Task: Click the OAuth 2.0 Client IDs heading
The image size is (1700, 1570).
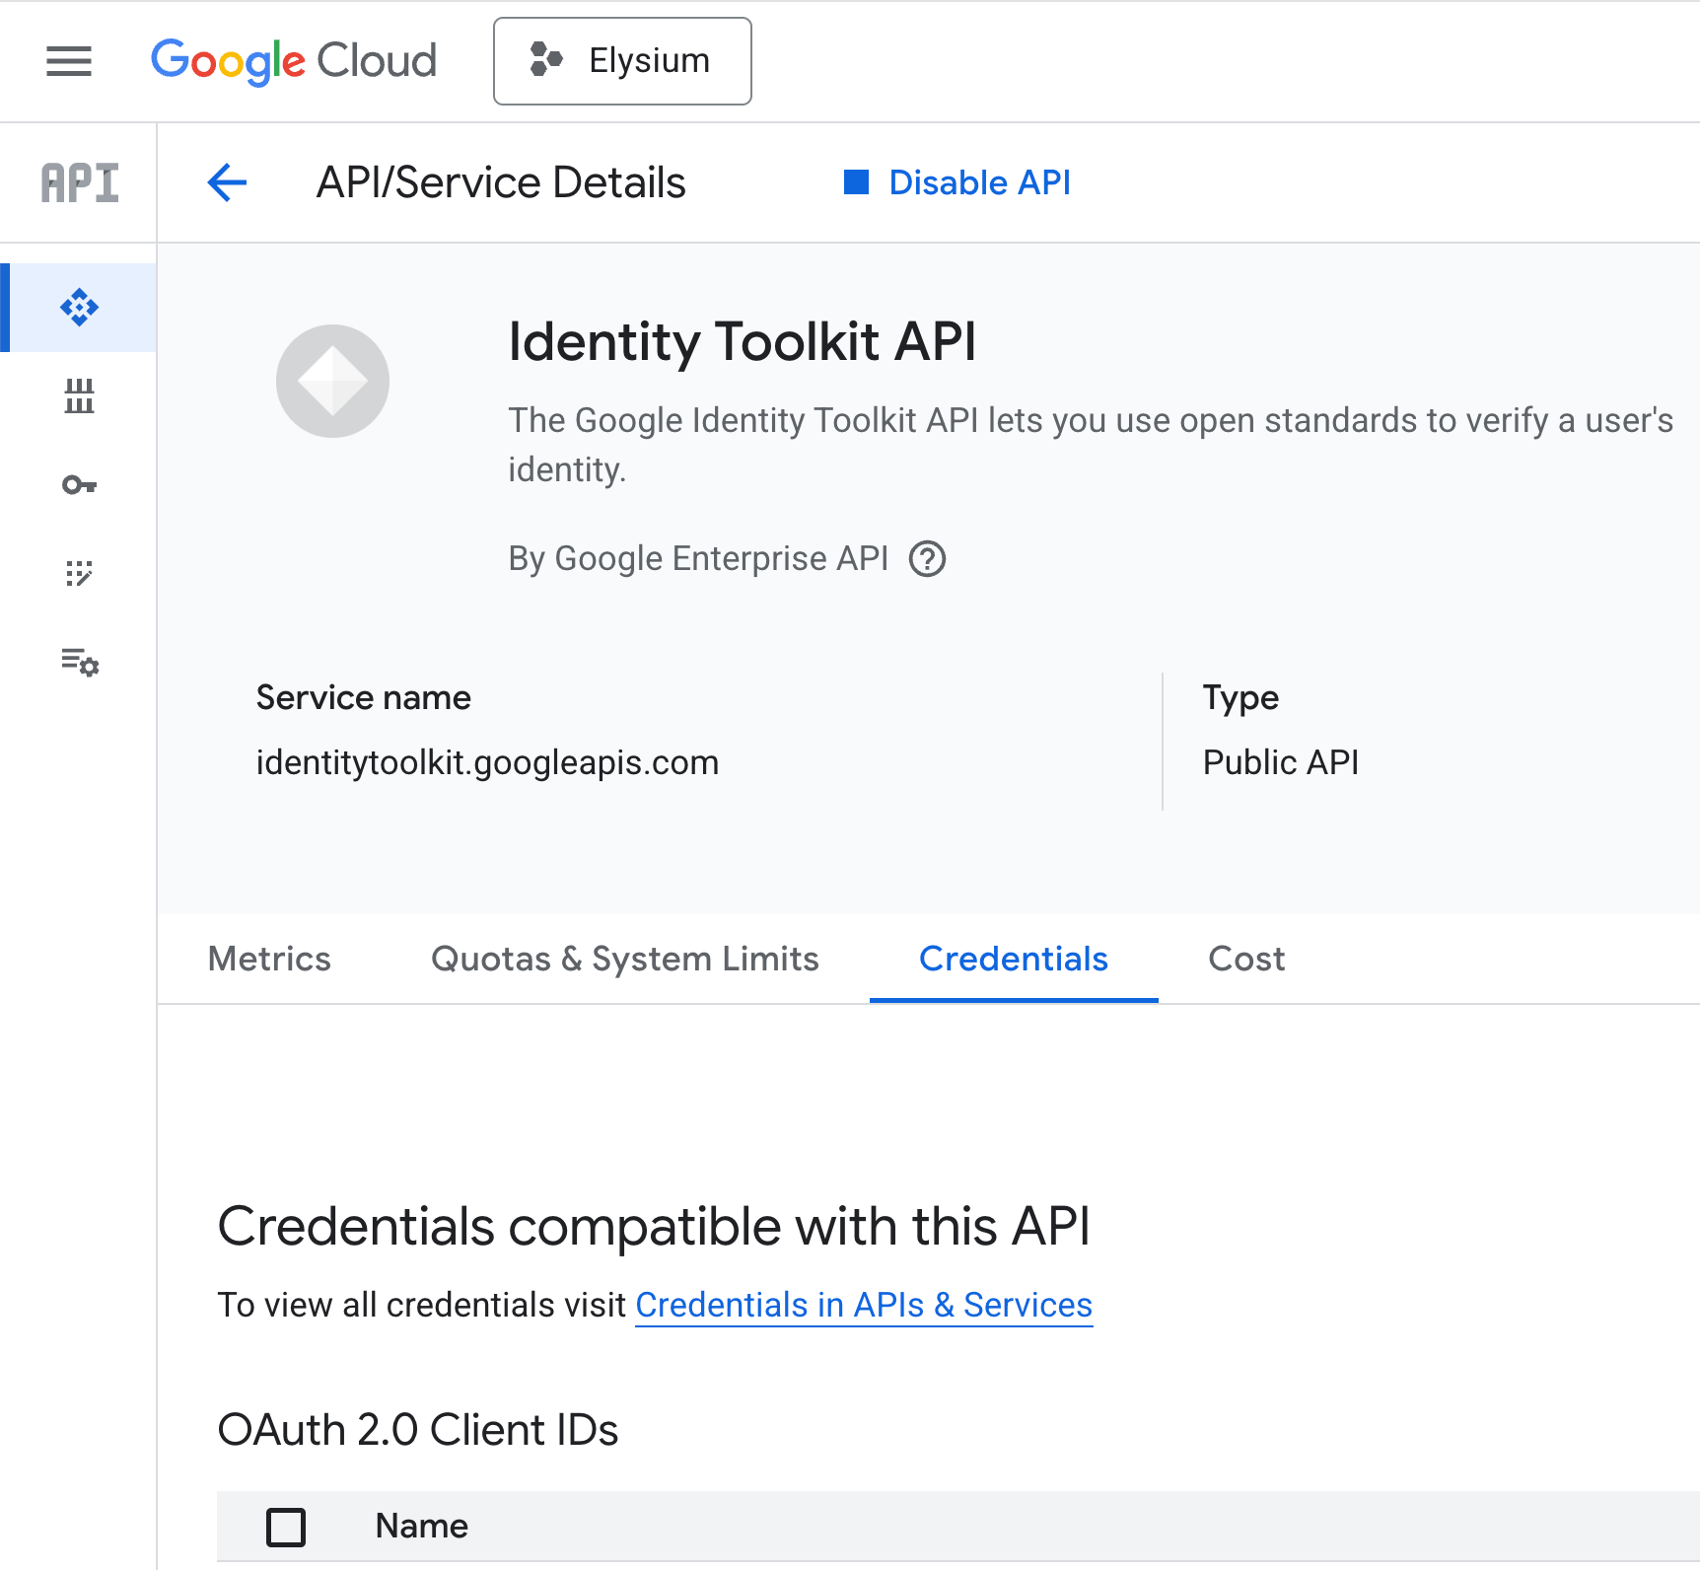Action: tap(418, 1430)
